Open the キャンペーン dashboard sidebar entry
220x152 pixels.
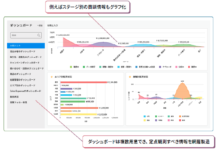pyautogui.click(x=25, y=63)
